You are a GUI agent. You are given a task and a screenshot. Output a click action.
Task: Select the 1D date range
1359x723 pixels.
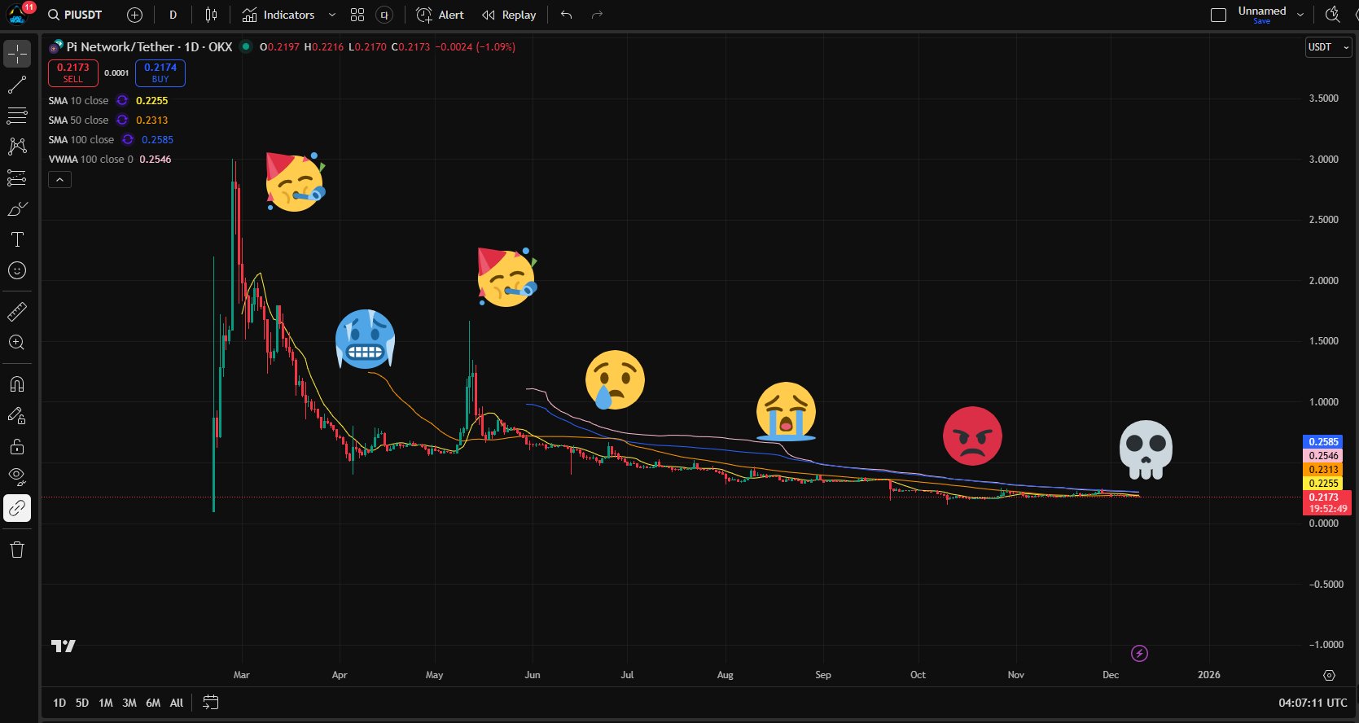point(59,703)
